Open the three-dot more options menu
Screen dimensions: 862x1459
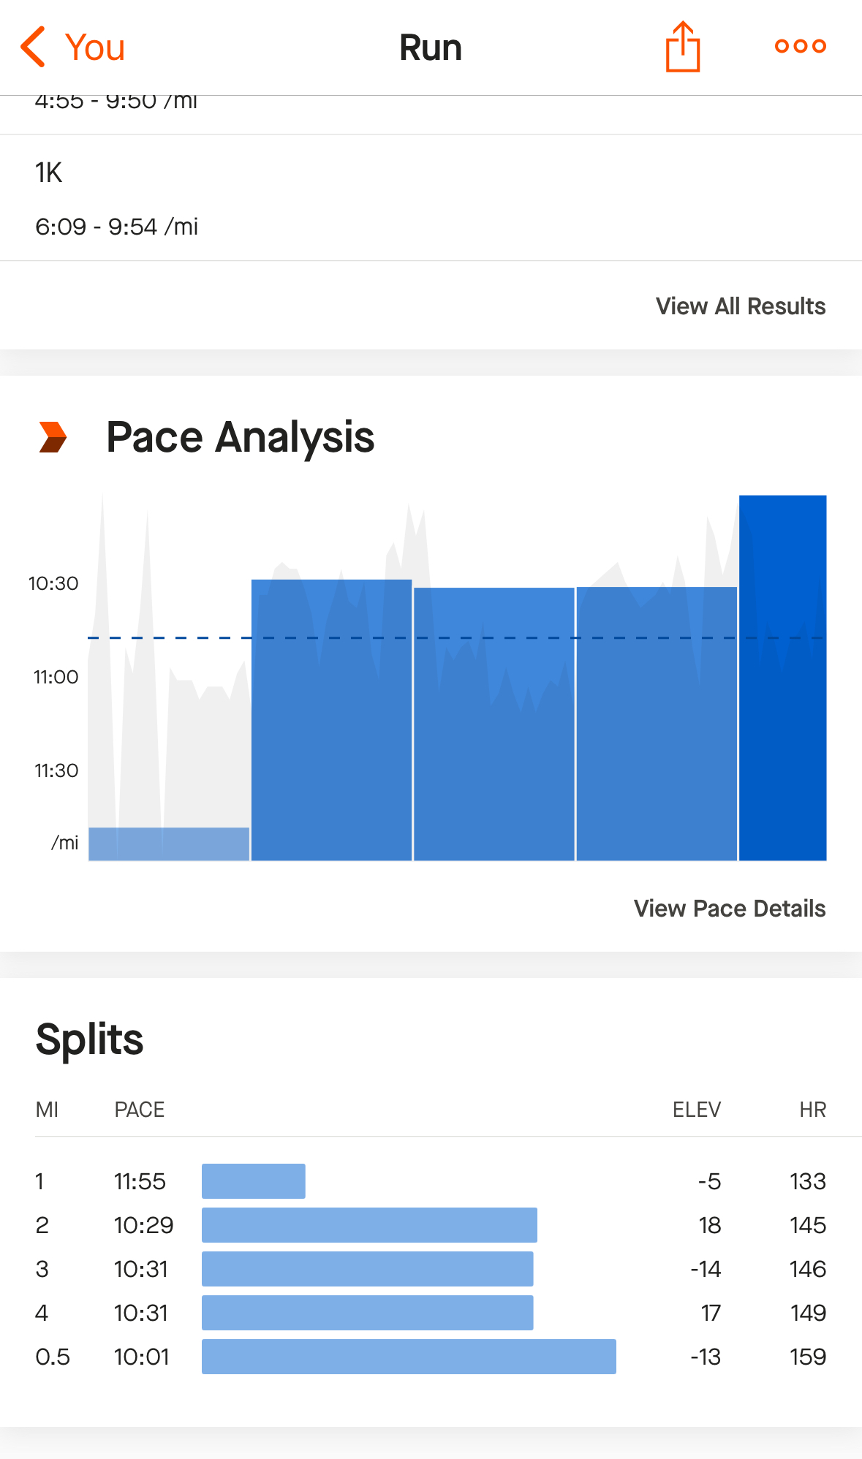pos(801,46)
